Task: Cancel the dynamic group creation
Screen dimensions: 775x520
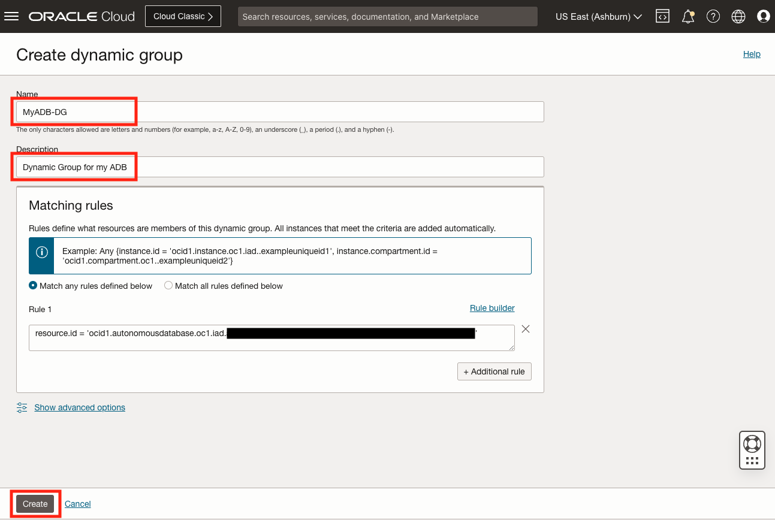Action: (x=77, y=504)
